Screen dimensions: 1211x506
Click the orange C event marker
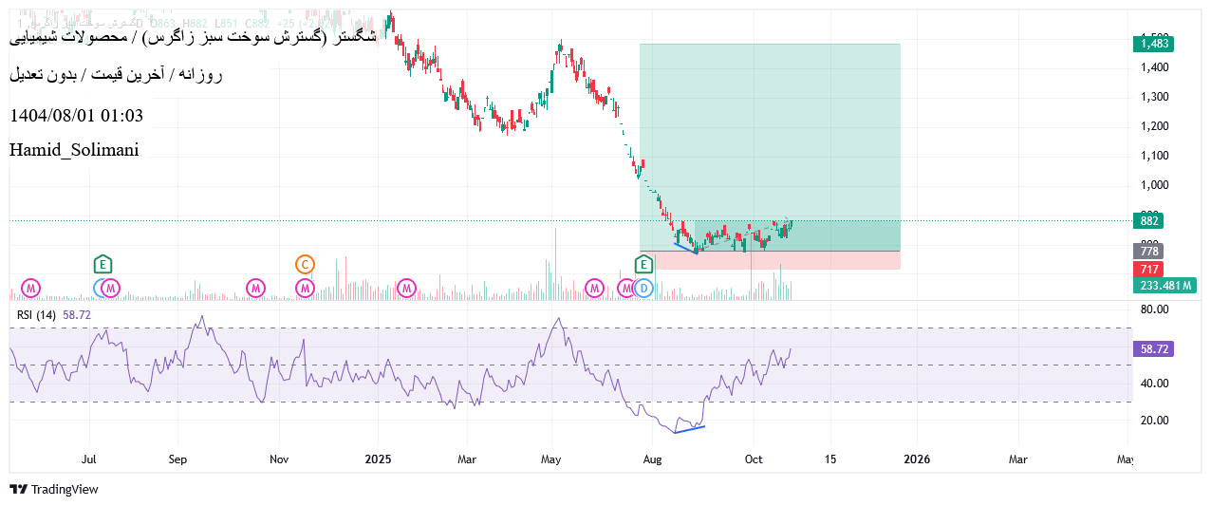[305, 263]
